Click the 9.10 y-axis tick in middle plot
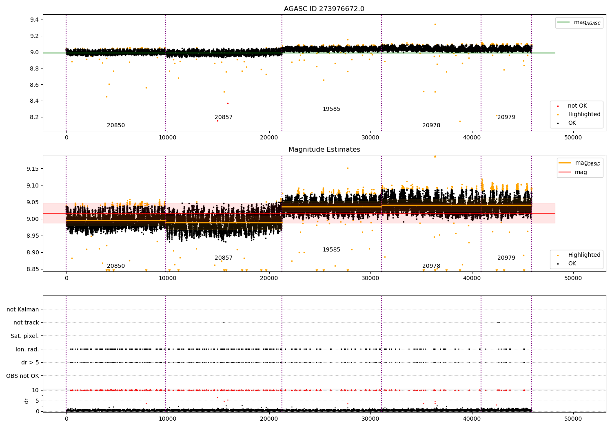The height and width of the screenshot is (428, 612). pos(33,185)
